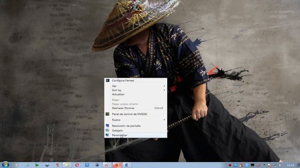Image resolution: width=300 pixels, height=168 pixels.
Task: Choose Actualizar to refresh the desktop
Action: [x=135, y=94]
